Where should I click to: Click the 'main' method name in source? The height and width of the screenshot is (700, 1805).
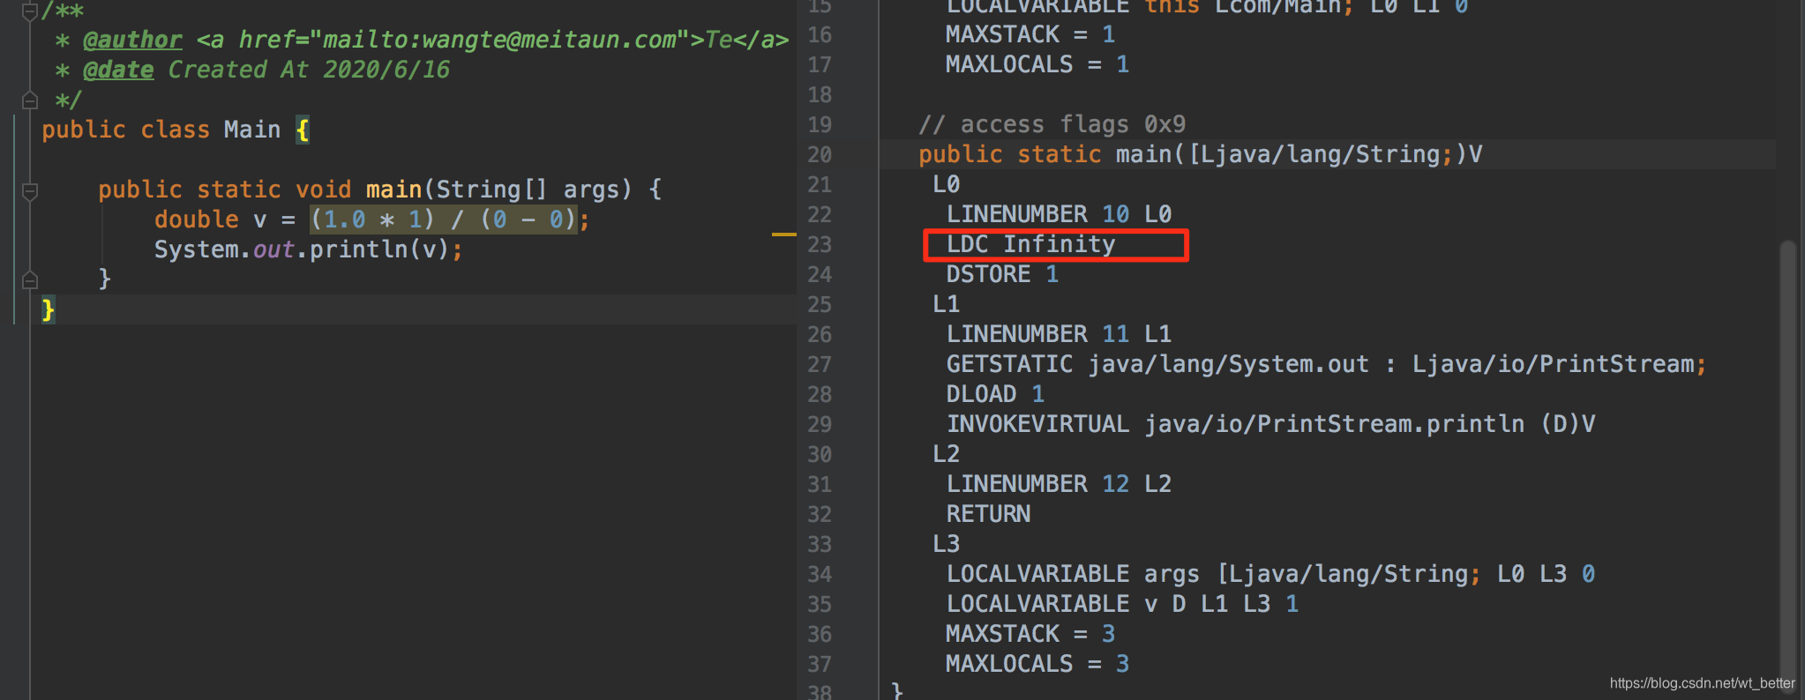point(393,190)
